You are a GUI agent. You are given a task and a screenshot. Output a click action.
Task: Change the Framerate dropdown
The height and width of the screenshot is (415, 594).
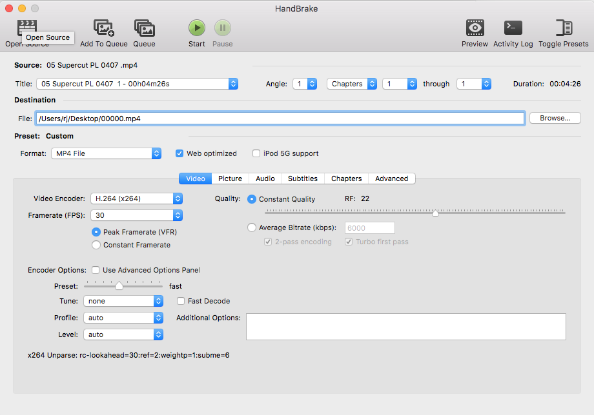point(136,215)
